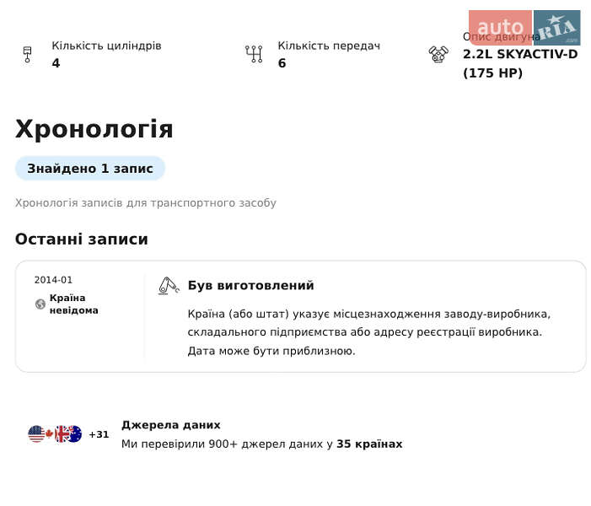
Task: Click the engine description icon
Action: pos(438,55)
